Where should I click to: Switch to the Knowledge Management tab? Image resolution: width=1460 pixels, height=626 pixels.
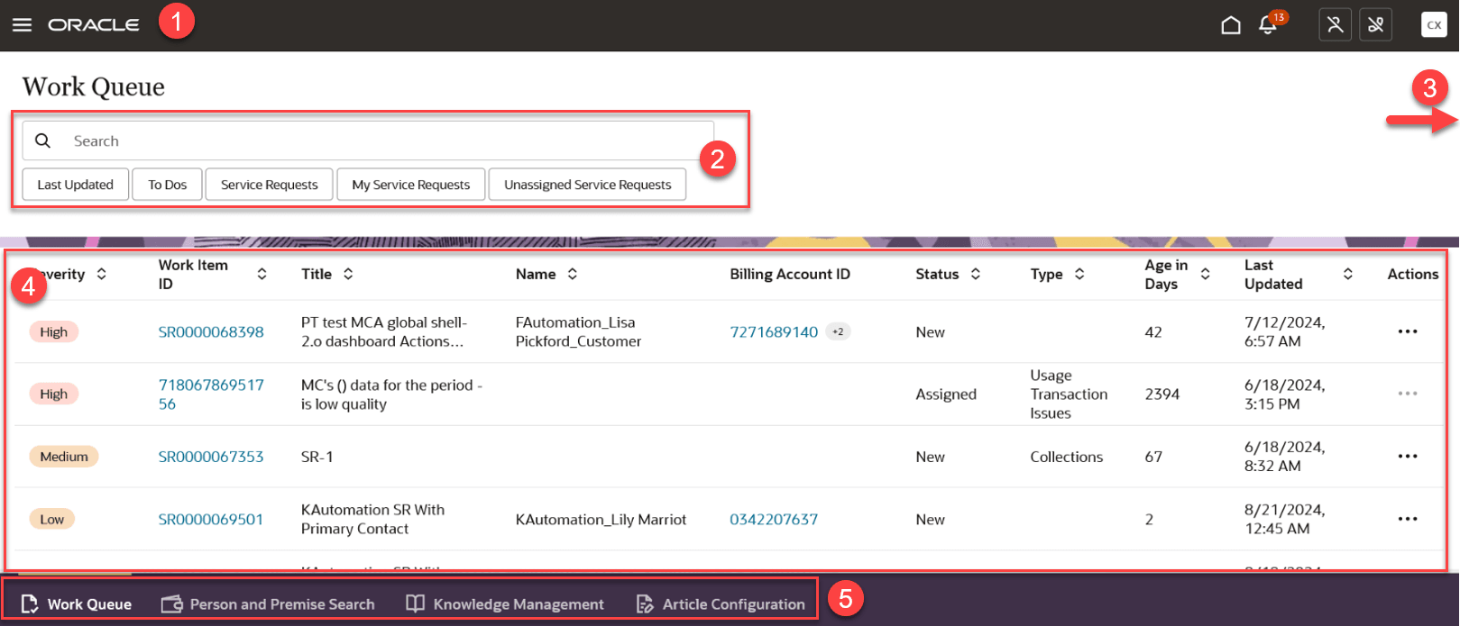(x=505, y=604)
